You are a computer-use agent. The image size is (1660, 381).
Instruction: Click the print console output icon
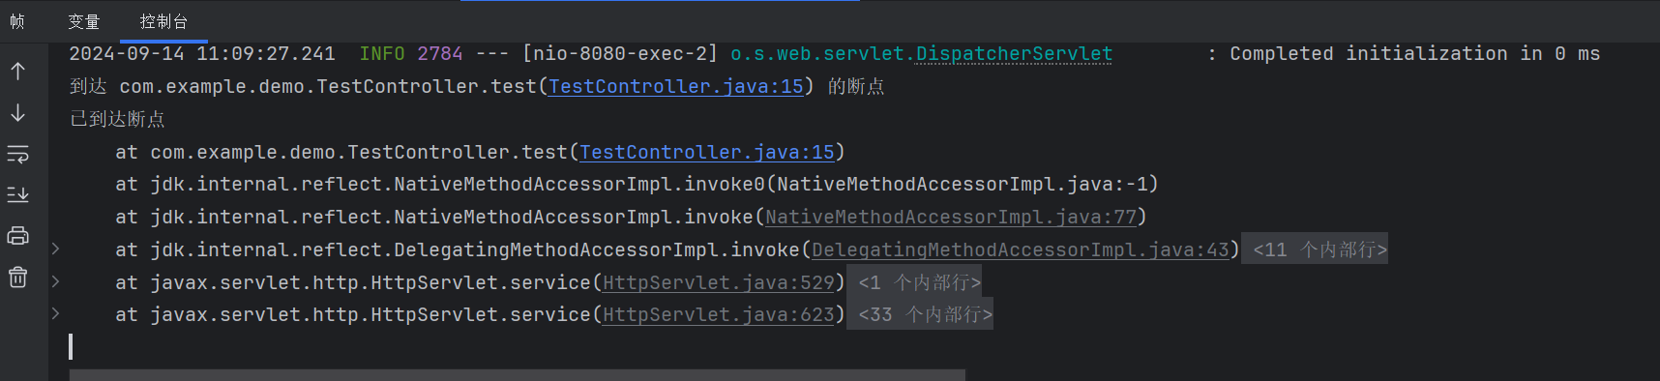pos(17,236)
